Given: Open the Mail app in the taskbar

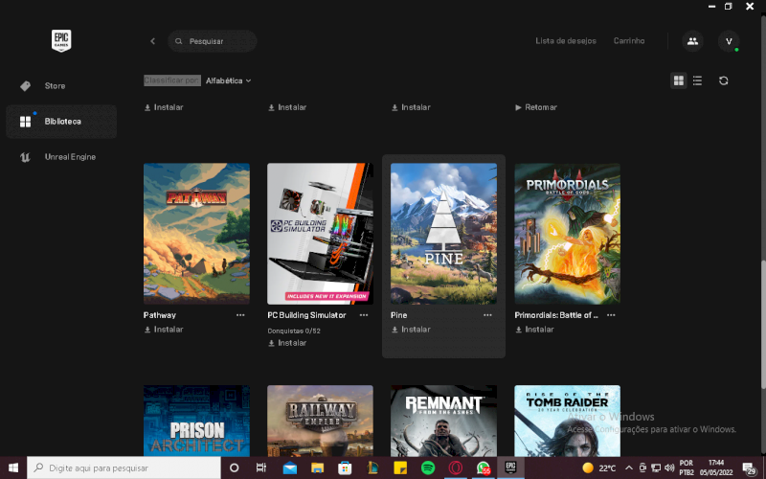Looking at the screenshot, I should pyautogui.click(x=290, y=468).
